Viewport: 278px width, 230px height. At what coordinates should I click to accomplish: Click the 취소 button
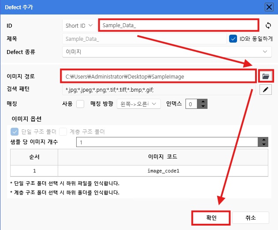tap(251, 218)
